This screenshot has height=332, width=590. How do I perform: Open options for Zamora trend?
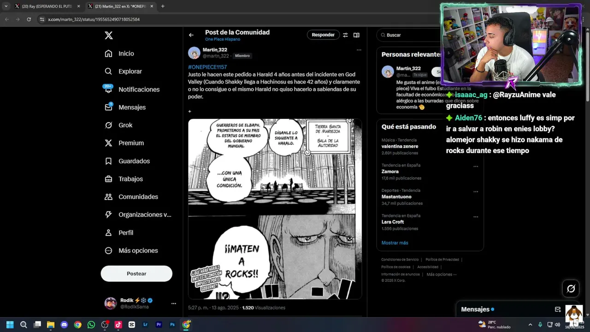click(476, 166)
